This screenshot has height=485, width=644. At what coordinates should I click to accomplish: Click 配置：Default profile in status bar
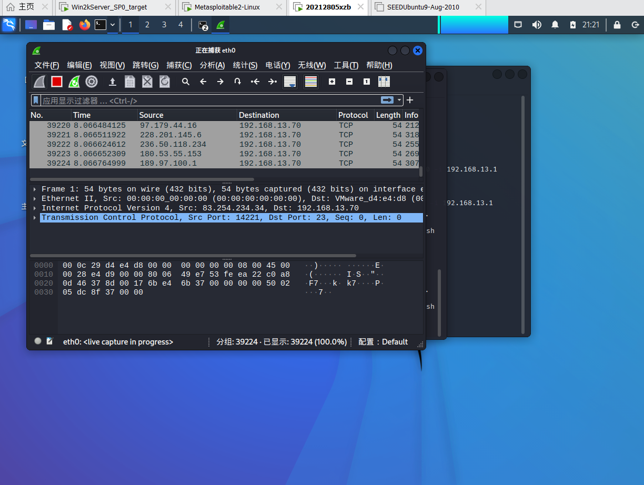[383, 342]
